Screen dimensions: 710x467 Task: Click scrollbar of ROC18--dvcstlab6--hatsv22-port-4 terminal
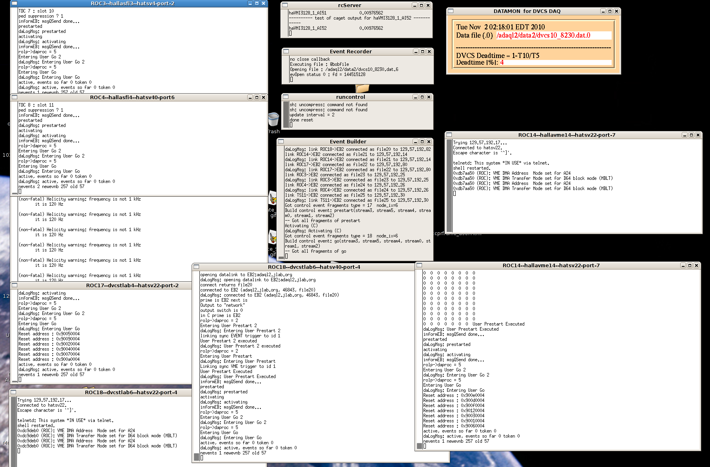[13, 431]
